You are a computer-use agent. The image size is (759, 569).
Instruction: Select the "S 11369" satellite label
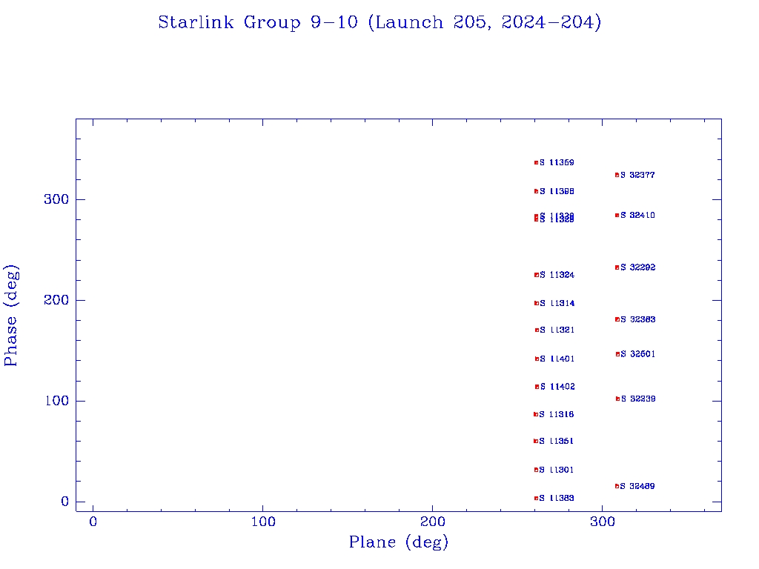557,162
